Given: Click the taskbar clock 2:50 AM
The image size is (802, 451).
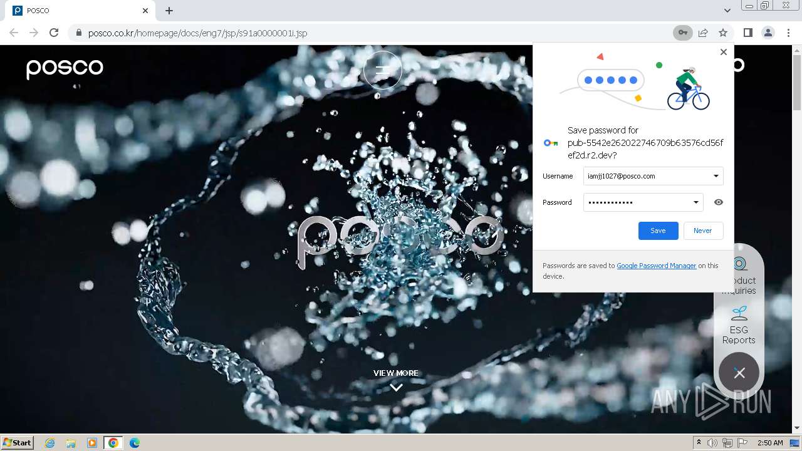Looking at the screenshot, I should (770, 443).
